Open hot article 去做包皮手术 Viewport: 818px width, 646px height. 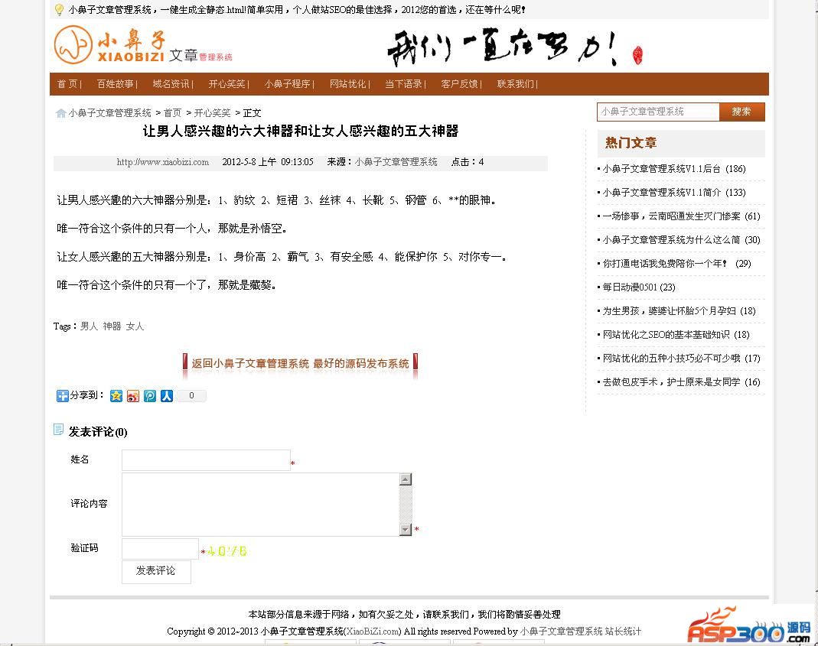pyautogui.click(x=671, y=382)
